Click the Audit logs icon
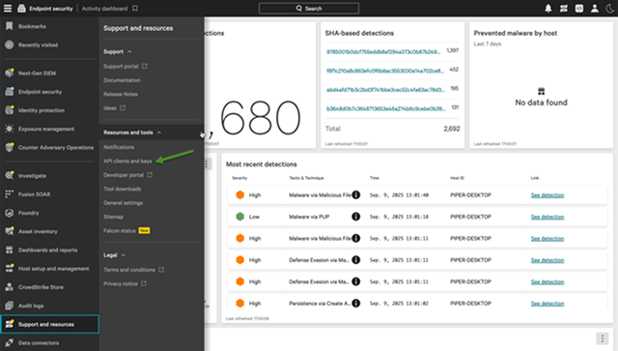Screen dimensions: 618x351 point(9,306)
